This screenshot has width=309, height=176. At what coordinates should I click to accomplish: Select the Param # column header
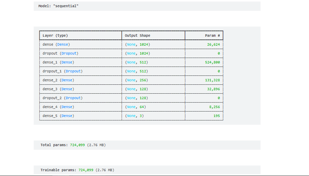point(212,36)
